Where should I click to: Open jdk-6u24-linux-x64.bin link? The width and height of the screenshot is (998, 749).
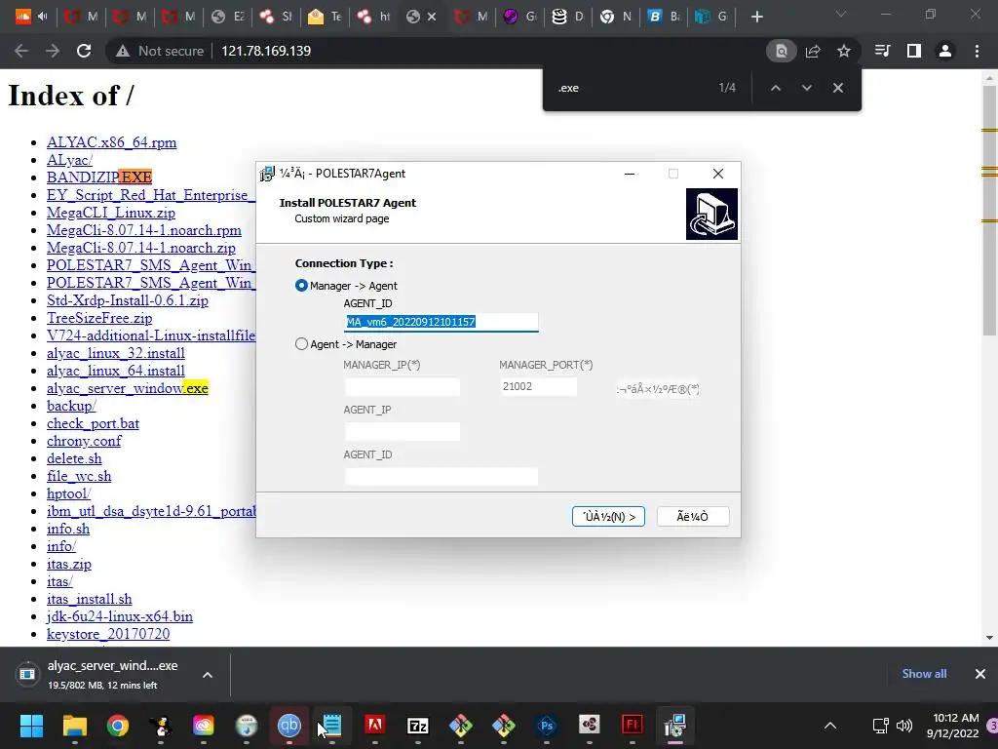pyautogui.click(x=120, y=616)
